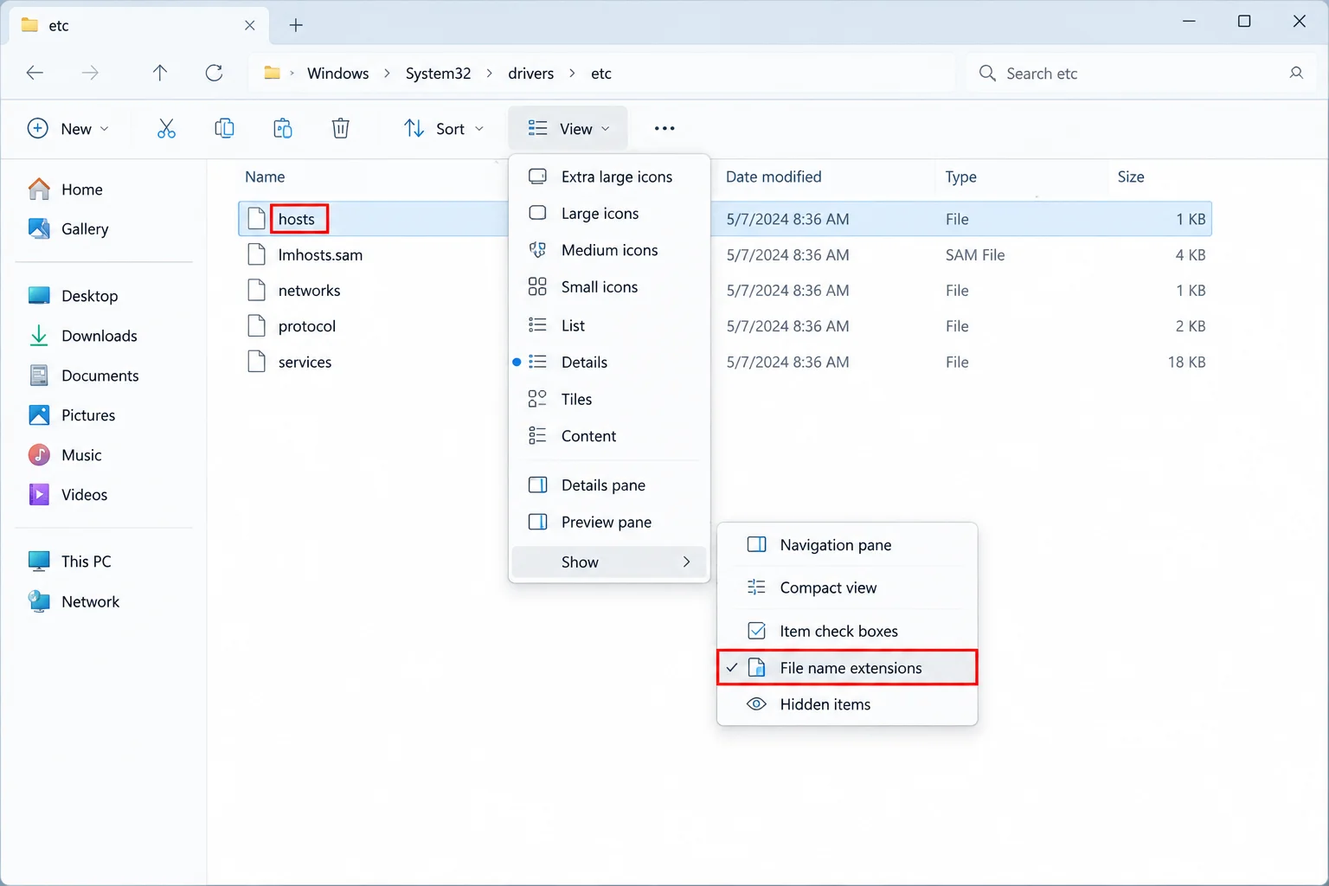Expand chevron before Windows in breadcrumb
The image size is (1329, 886).
292,74
